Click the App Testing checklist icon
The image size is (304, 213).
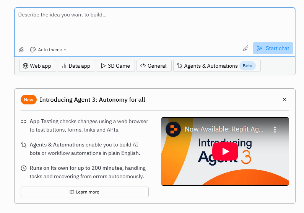tap(24, 122)
